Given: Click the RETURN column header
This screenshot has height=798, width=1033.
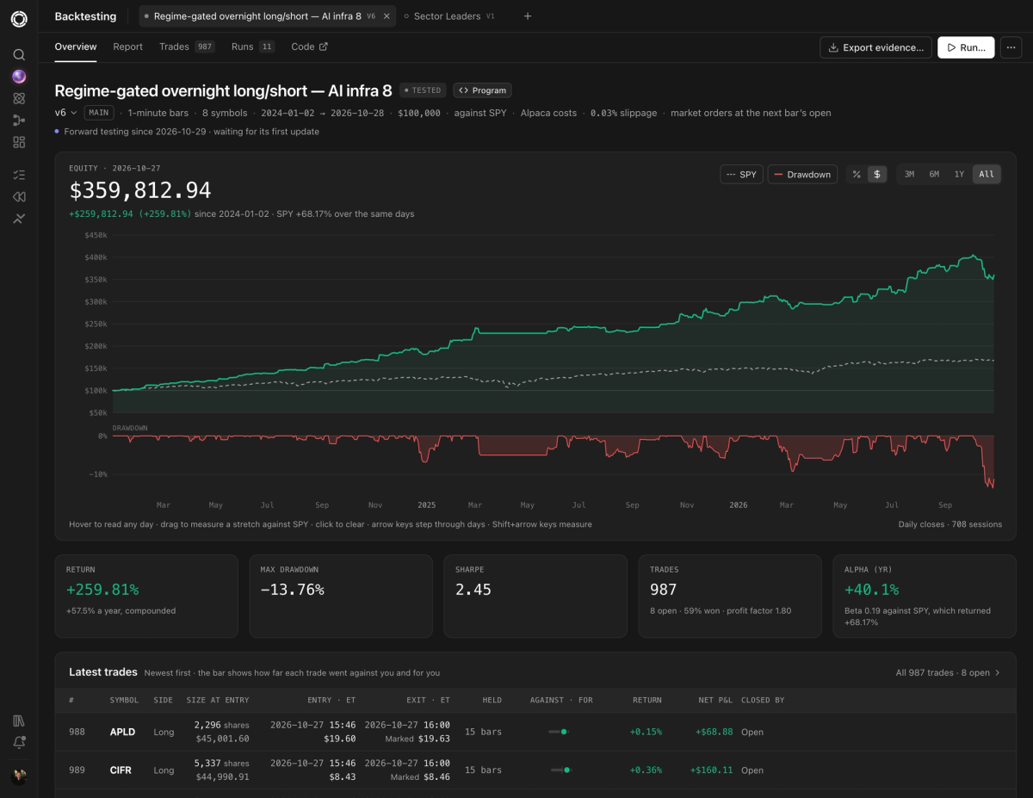Looking at the screenshot, I should point(647,700).
